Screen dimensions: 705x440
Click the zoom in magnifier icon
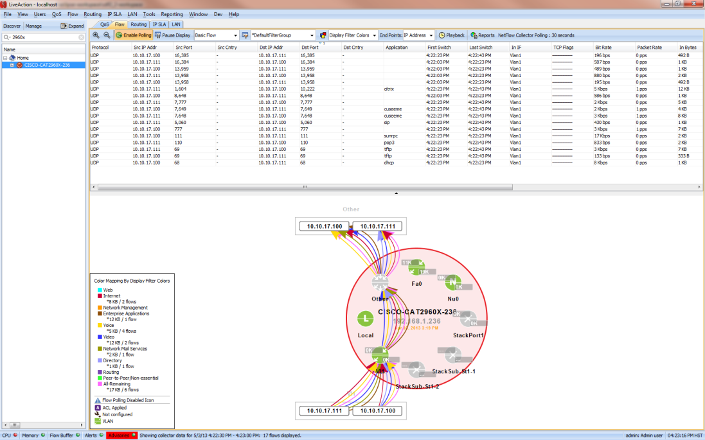96,35
